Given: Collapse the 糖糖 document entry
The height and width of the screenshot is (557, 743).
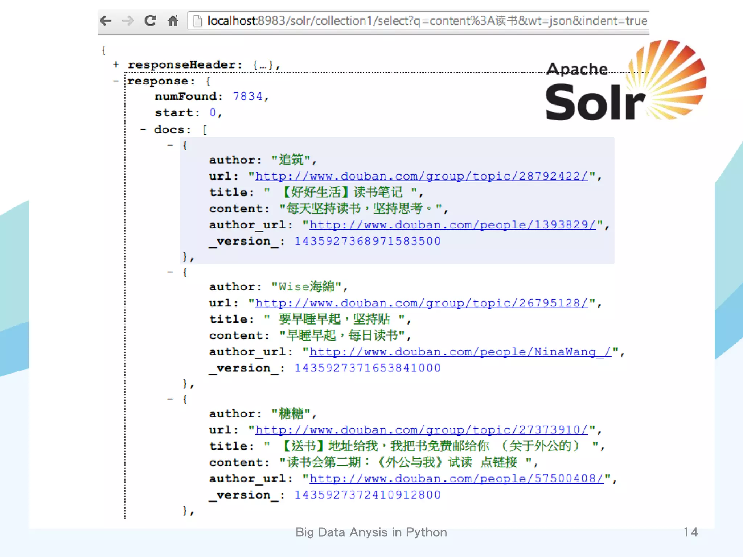Looking at the screenshot, I should (170, 399).
